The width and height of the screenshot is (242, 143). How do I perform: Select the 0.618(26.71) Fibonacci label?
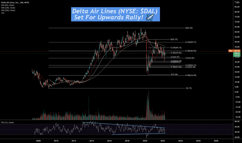click(x=191, y=65)
